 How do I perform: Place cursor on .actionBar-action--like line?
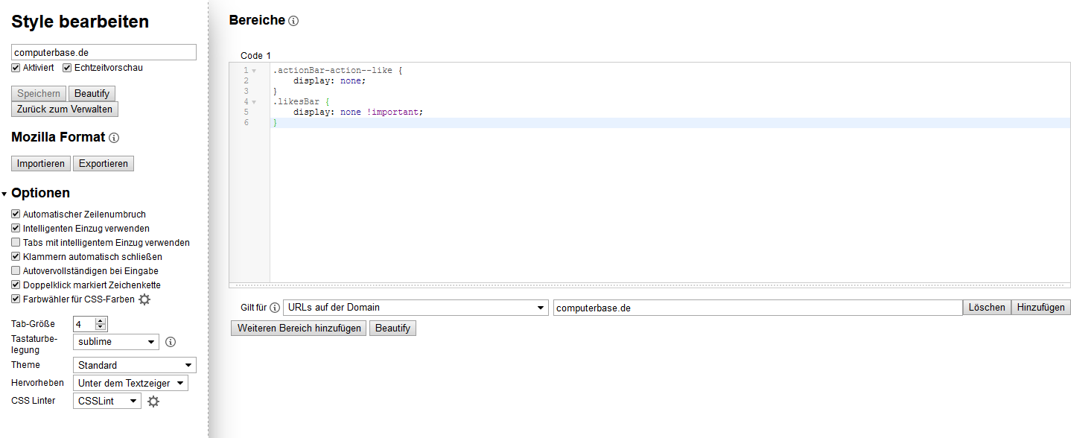337,71
